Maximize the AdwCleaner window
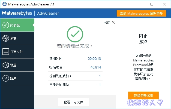Screen dimensions: 171x109 pos(152,4)
